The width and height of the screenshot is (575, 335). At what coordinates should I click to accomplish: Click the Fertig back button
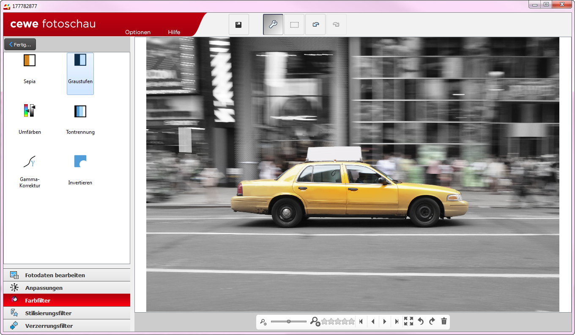point(20,44)
